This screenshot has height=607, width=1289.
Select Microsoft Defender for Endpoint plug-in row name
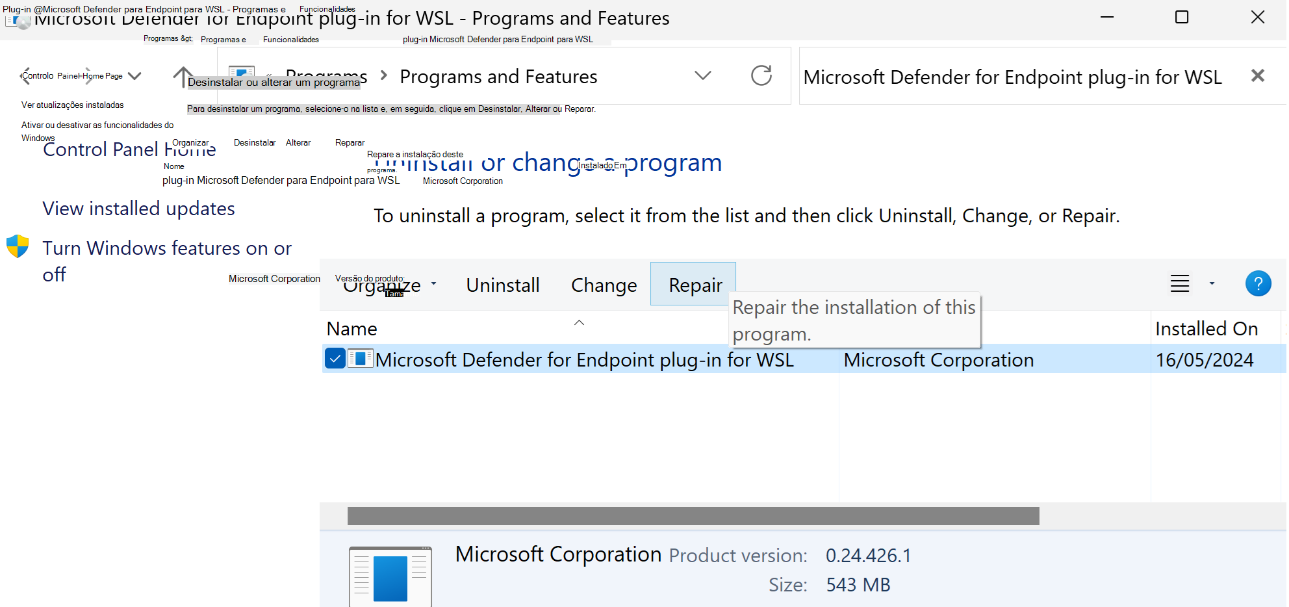tap(585, 360)
